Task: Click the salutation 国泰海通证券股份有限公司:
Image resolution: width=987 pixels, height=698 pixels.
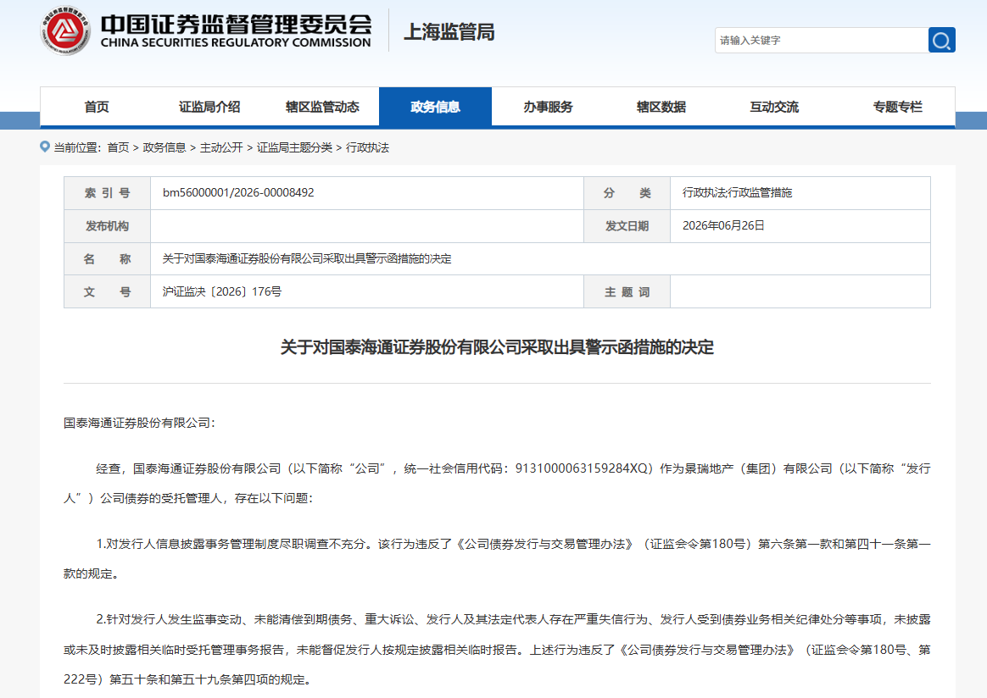Action: point(139,424)
